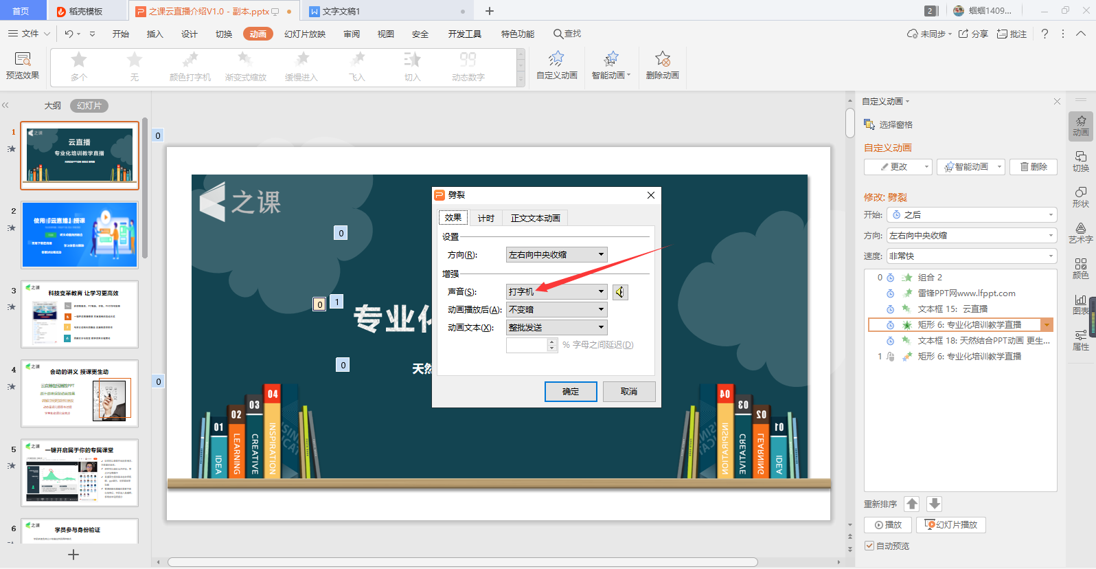This screenshot has height=569, width=1096.
Task: Choose the 飞入 animation effect
Action: point(357,67)
